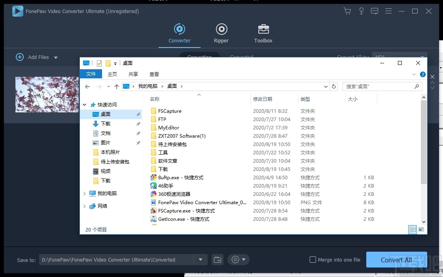Screen dimensions: 443x277
Task: Click the Convert All button
Action: tap(397, 260)
